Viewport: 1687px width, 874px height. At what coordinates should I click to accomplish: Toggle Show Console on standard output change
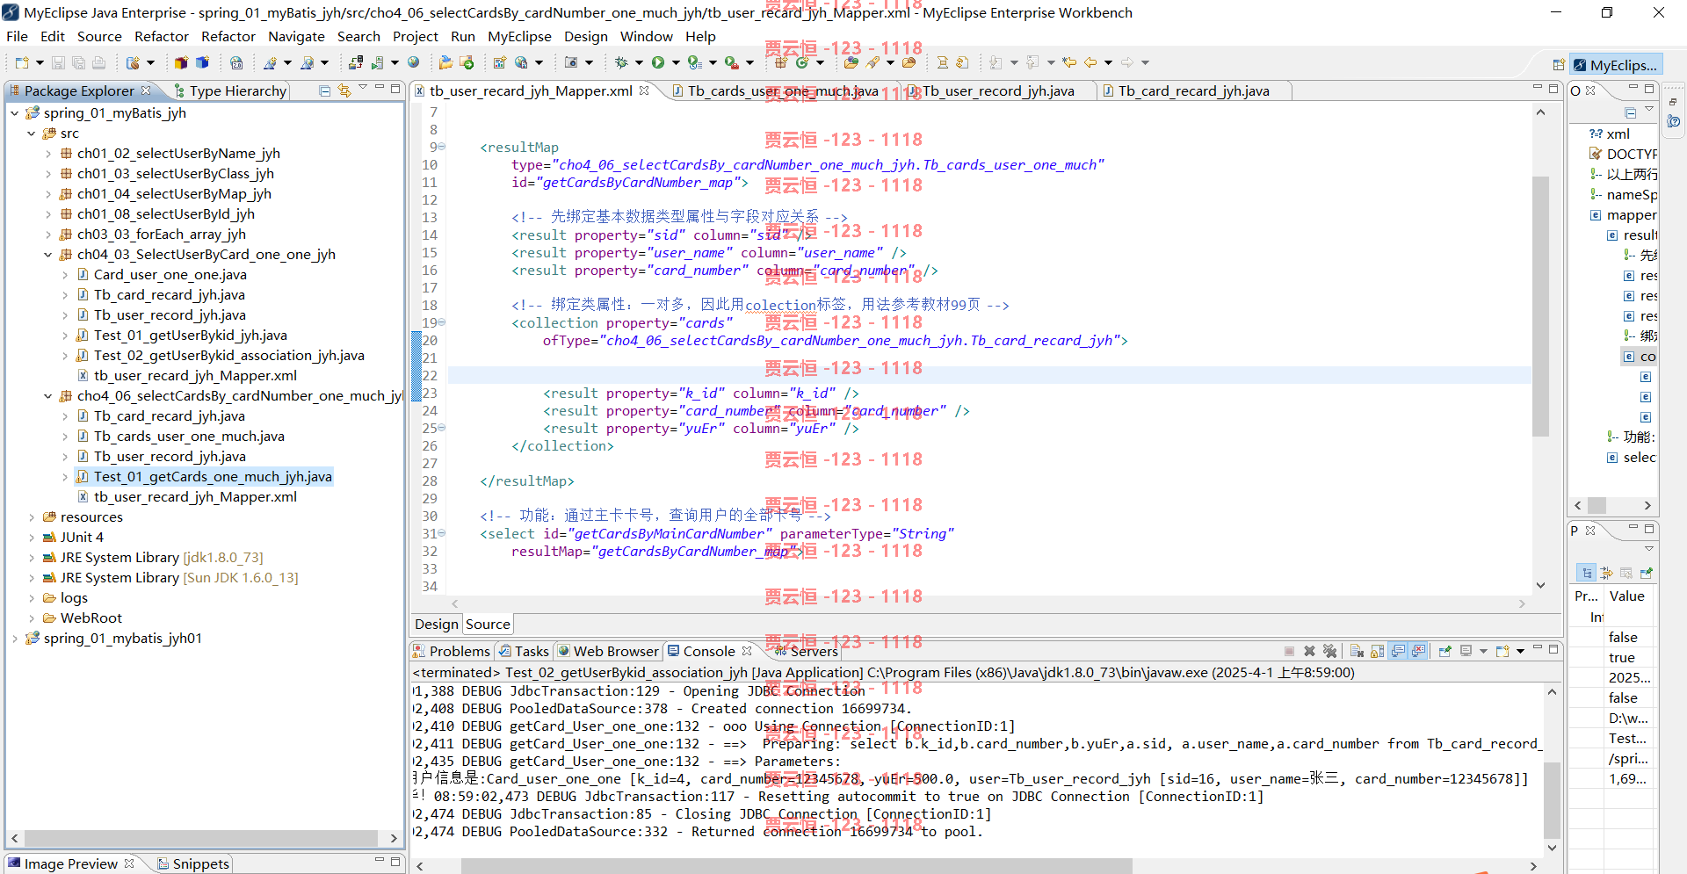(1398, 651)
